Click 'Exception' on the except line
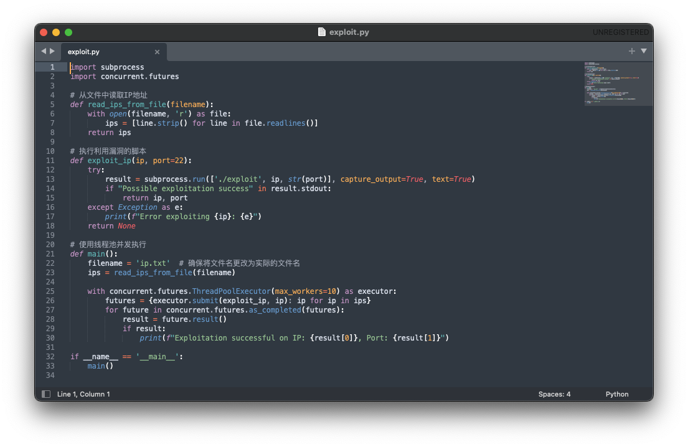Image resolution: width=688 pixels, height=447 pixels. 138,207
